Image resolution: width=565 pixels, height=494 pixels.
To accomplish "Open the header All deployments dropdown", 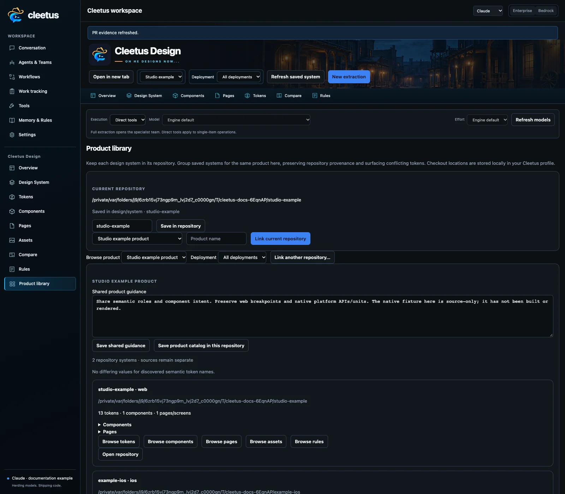I will click(x=239, y=77).
